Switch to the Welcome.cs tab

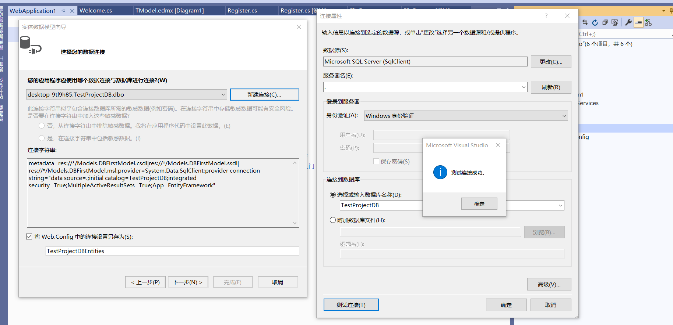96,11
